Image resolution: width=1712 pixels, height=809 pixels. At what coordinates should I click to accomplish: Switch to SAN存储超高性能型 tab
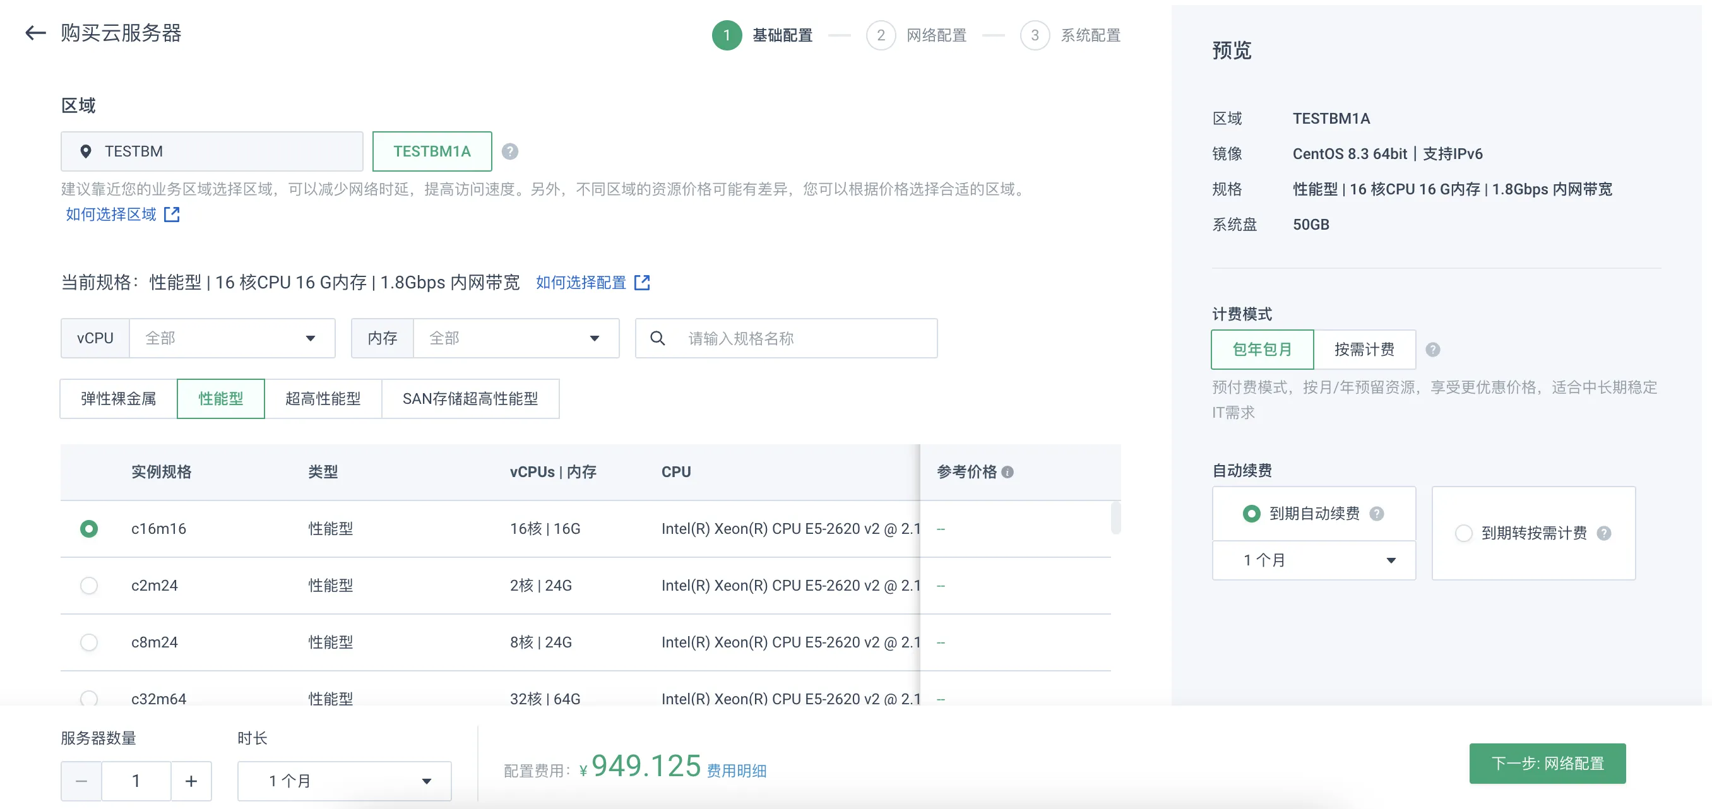(x=470, y=399)
